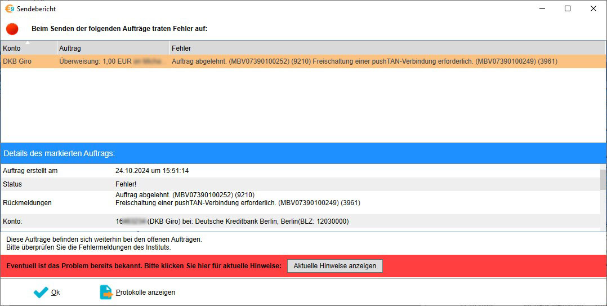607x306 pixels.
Task: Click the Sendebericht app icon in title bar
Action: pos(10,8)
